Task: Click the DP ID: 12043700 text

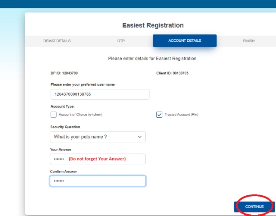Action: pos(63,73)
